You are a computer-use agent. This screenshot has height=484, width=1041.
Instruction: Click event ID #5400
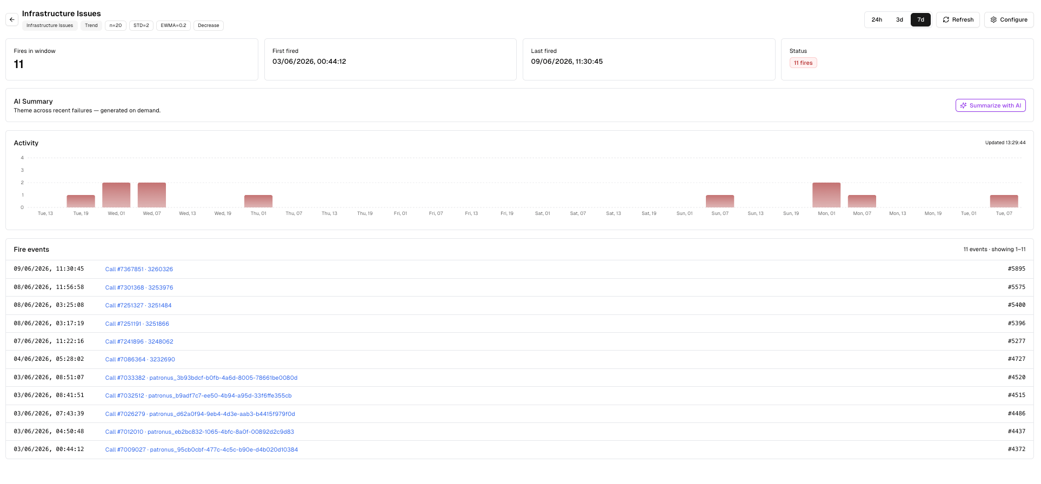[x=1017, y=305]
